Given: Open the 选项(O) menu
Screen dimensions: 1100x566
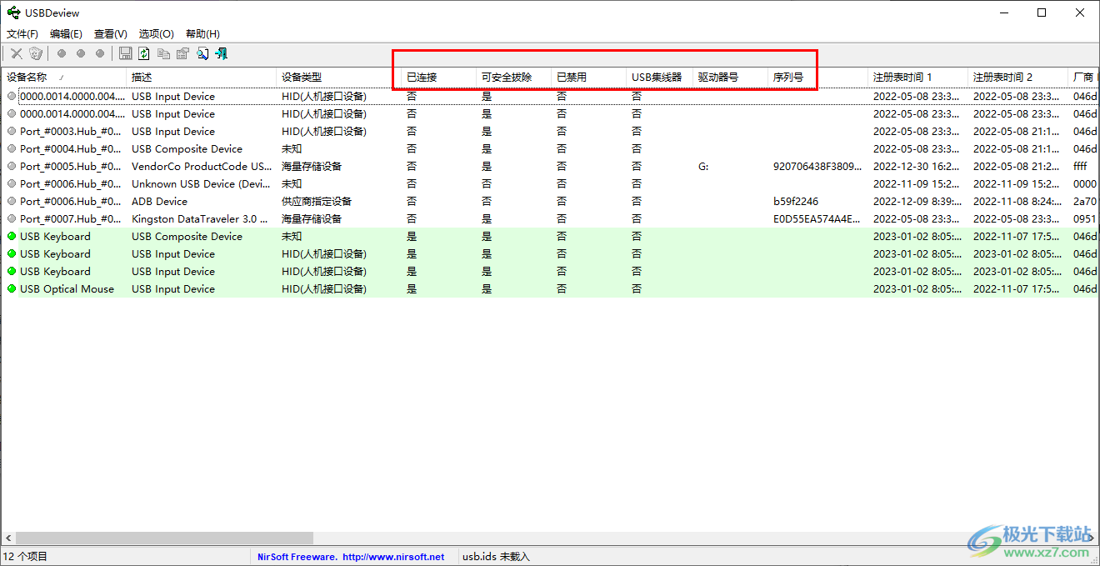Looking at the screenshot, I should tap(155, 33).
